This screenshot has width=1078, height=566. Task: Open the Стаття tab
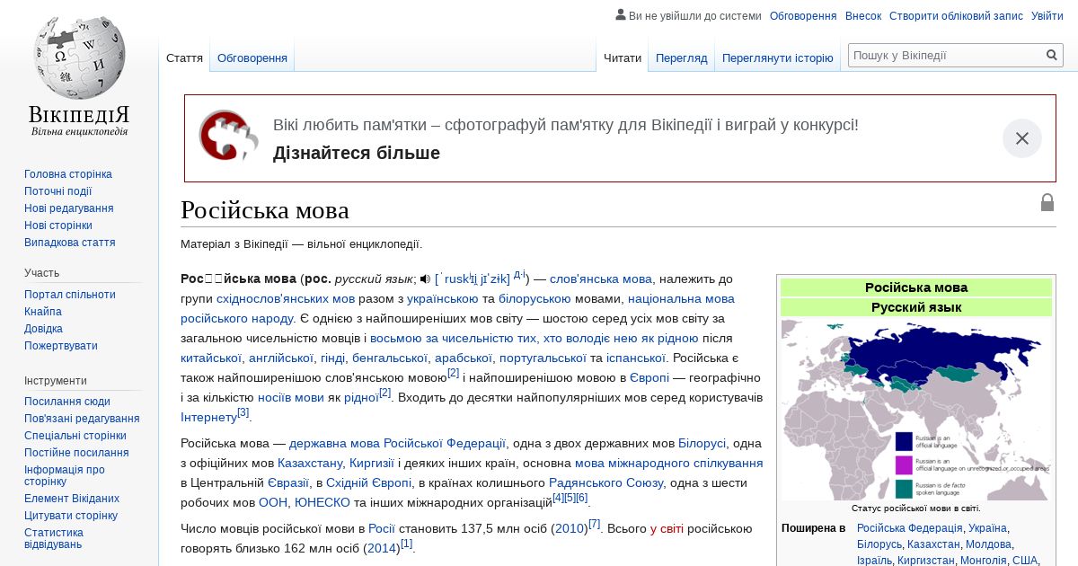[x=184, y=57]
